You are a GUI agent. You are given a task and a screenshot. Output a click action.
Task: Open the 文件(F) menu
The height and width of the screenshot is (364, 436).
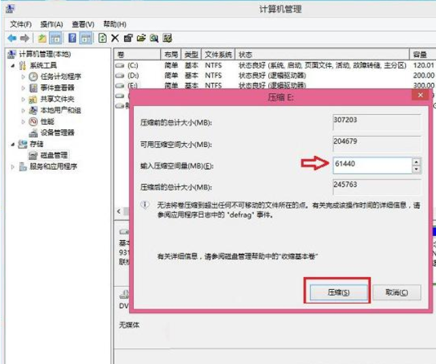(x=21, y=24)
